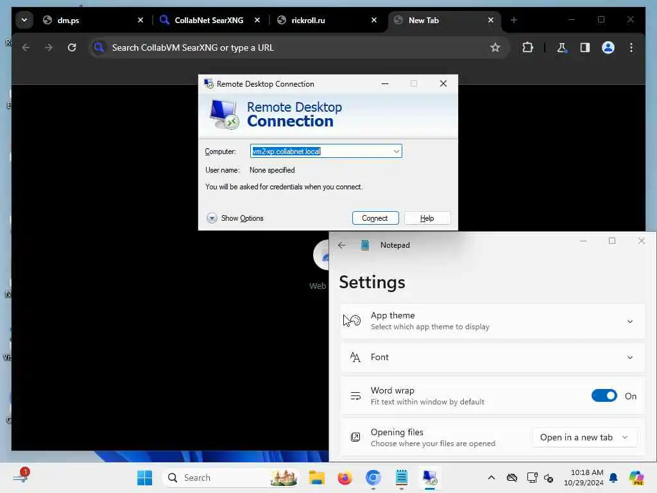
Task: Open the notifications bell icon
Action: 613,478
